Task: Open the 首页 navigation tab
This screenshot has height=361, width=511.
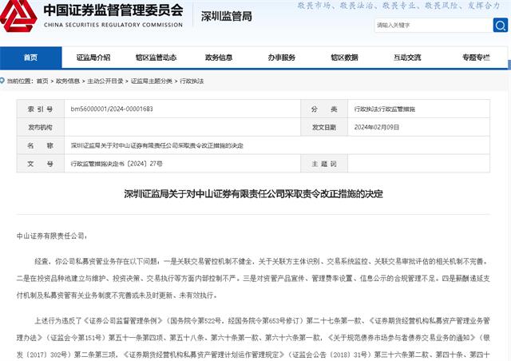Action: (x=30, y=58)
